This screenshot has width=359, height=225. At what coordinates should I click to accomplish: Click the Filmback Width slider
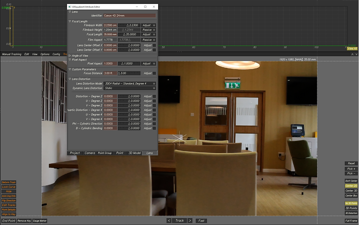click(x=129, y=25)
